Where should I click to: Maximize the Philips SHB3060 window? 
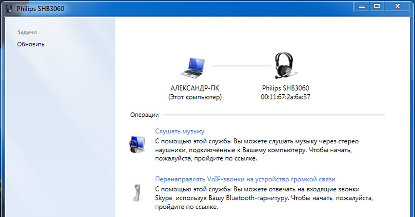point(378,6)
